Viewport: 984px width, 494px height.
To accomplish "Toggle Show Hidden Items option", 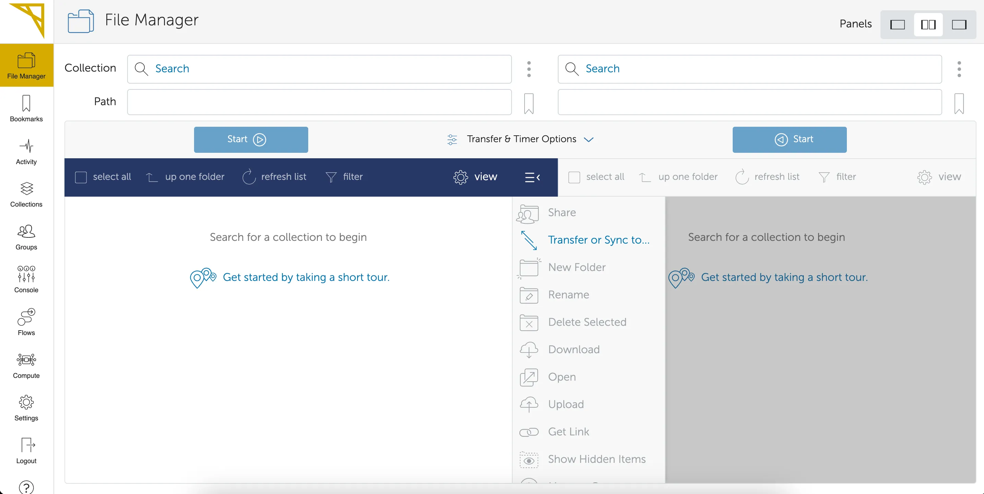I will (596, 459).
